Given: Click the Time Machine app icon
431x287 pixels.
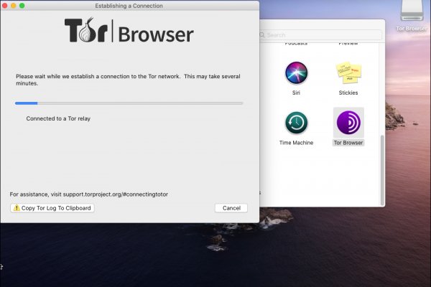Looking at the screenshot, I should point(296,123).
